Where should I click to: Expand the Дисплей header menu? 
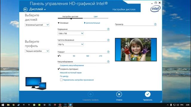[38, 9]
